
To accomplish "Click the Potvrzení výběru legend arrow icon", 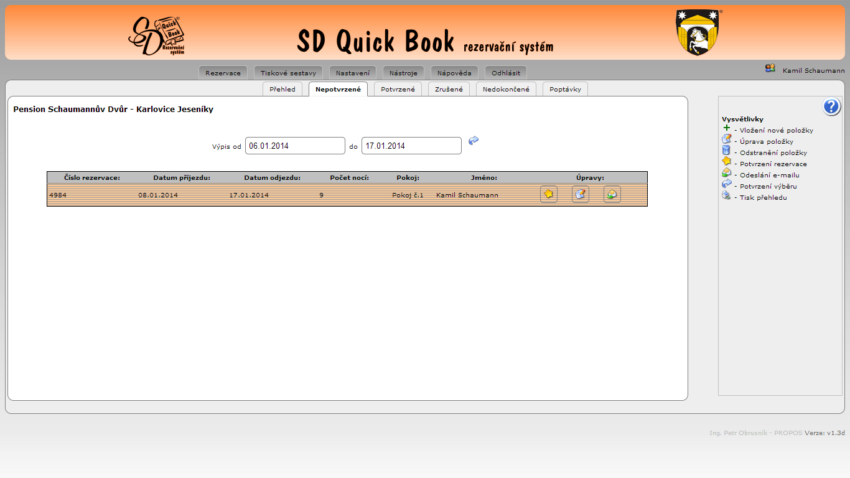I will pyautogui.click(x=726, y=184).
